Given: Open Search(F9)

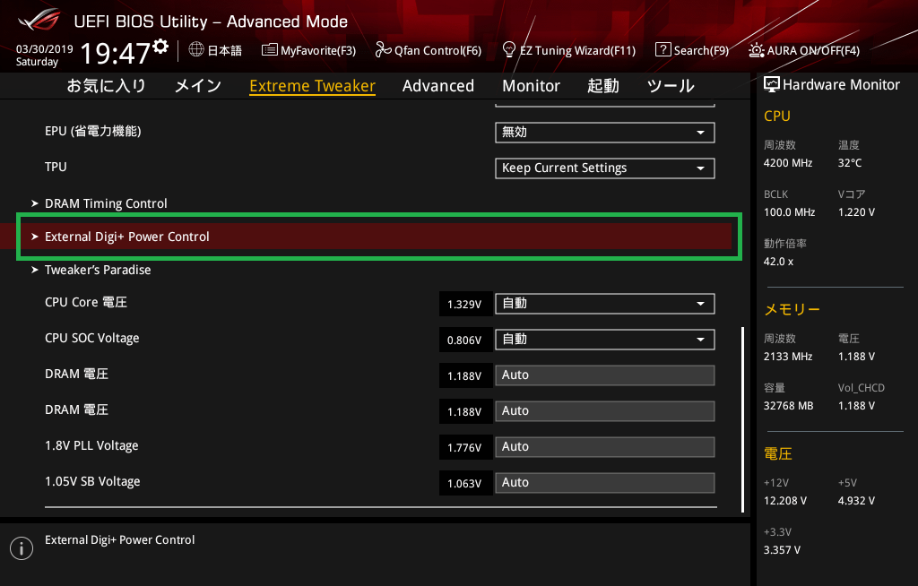Looking at the screenshot, I should pyautogui.click(x=692, y=50).
